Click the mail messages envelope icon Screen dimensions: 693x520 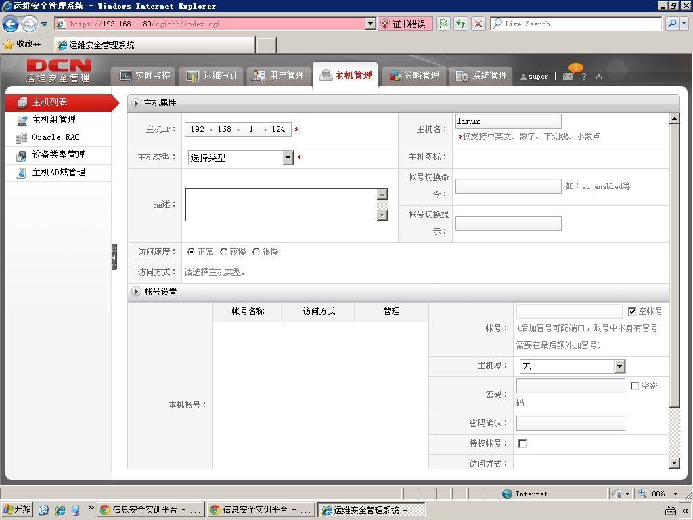(568, 77)
